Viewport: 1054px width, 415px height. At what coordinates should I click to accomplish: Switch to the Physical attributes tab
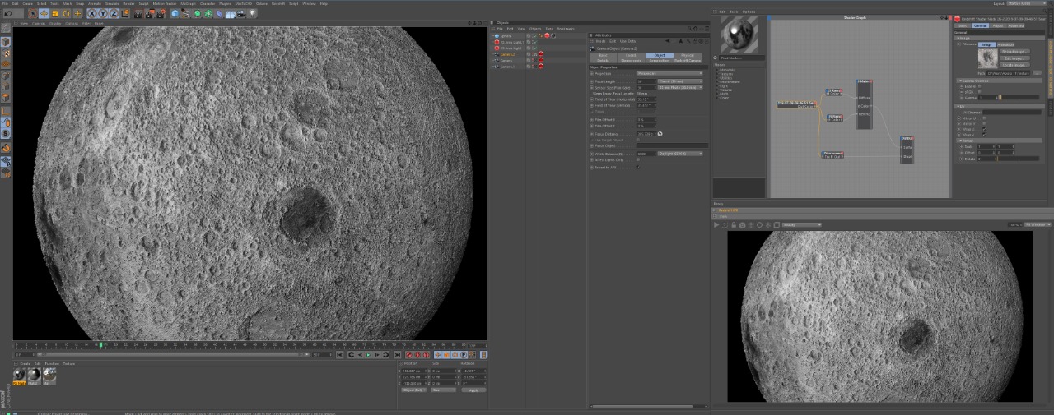[x=688, y=55]
